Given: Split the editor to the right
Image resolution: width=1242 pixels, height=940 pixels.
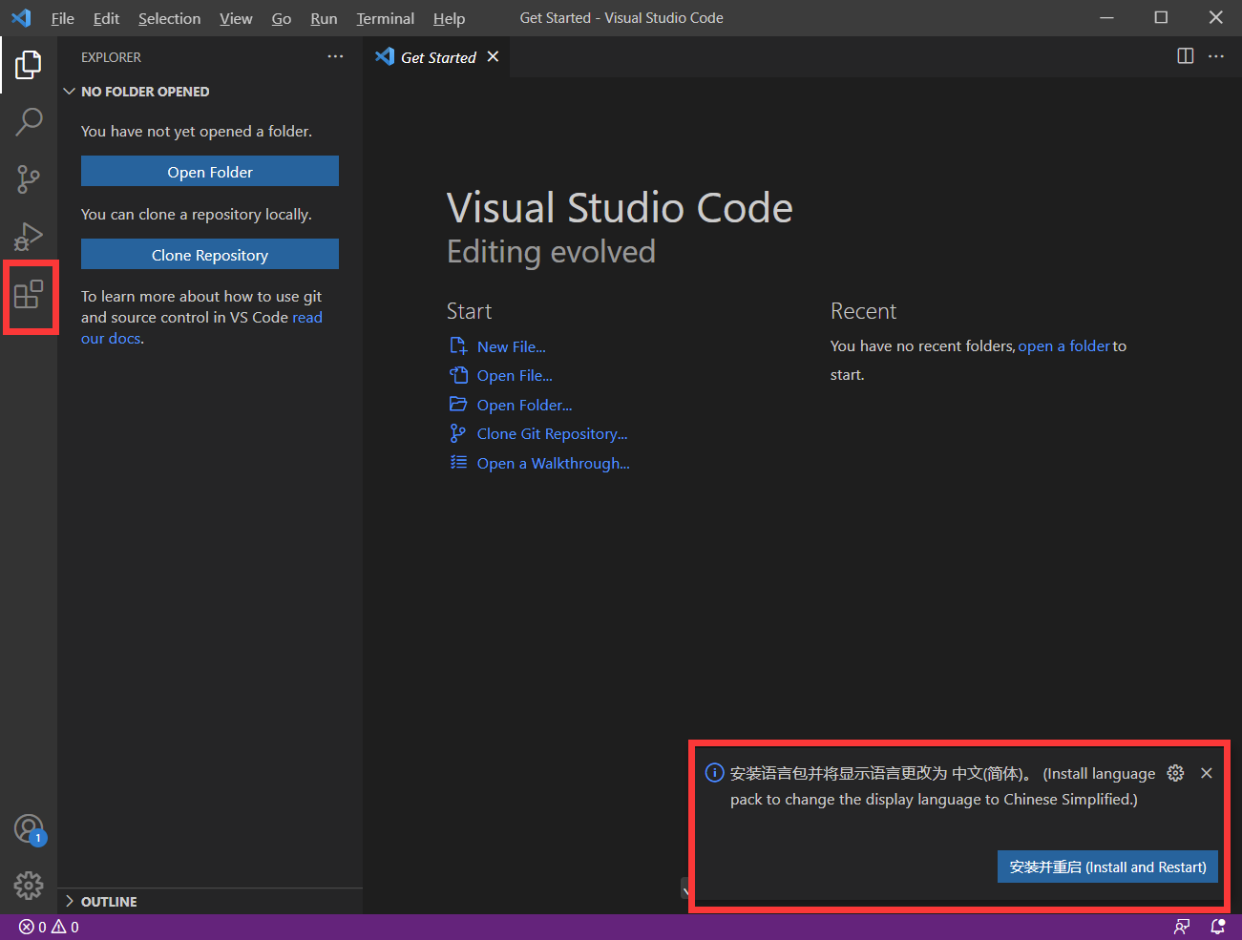Looking at the screenshot, I should click(1185, 56).
